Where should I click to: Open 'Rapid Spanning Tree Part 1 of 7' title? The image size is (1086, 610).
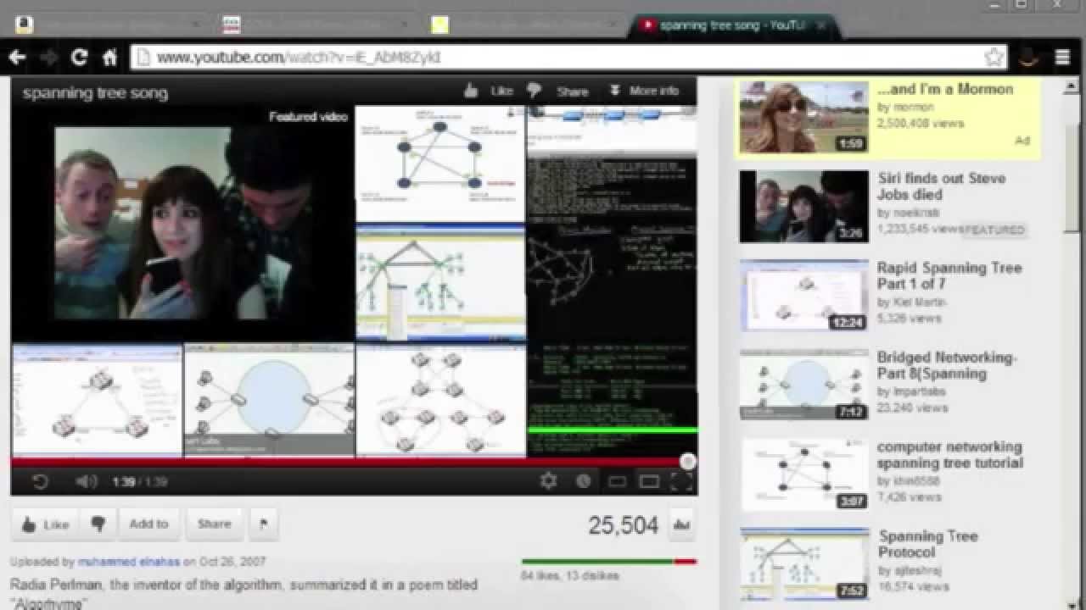click(949, 275)
